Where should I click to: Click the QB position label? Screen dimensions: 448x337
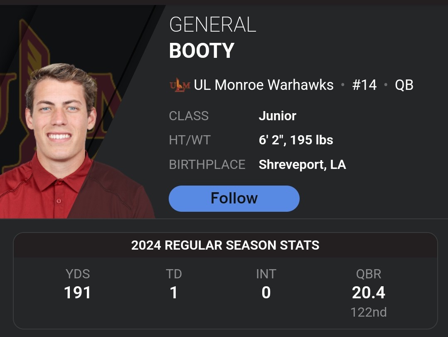tap(404, 85)
